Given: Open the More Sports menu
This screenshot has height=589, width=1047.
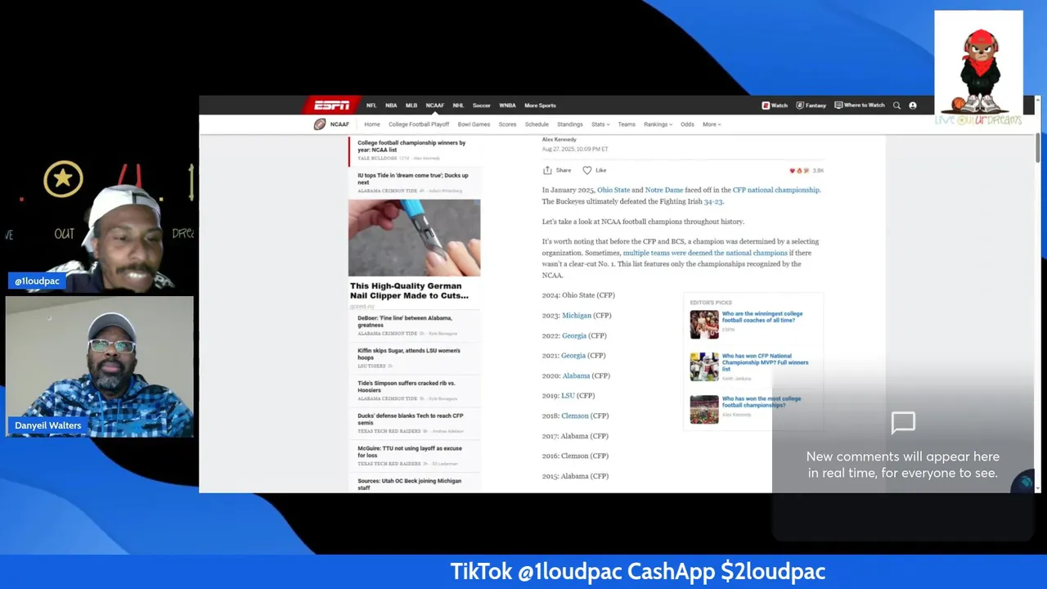Looking at the screenshot, I should point(540,106).
